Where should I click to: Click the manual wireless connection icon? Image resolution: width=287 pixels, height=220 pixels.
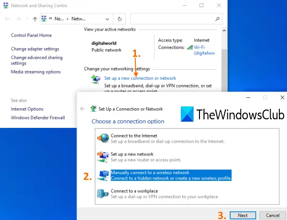point(103,176)
